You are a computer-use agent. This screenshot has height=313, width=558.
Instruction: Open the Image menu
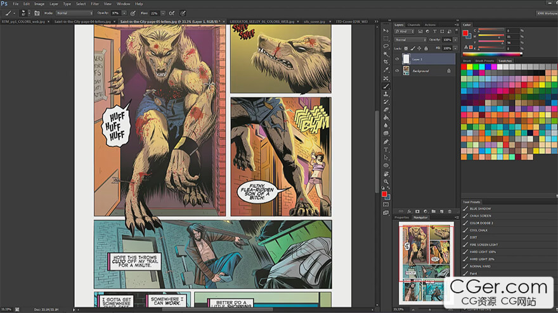(x=39, y=4)
